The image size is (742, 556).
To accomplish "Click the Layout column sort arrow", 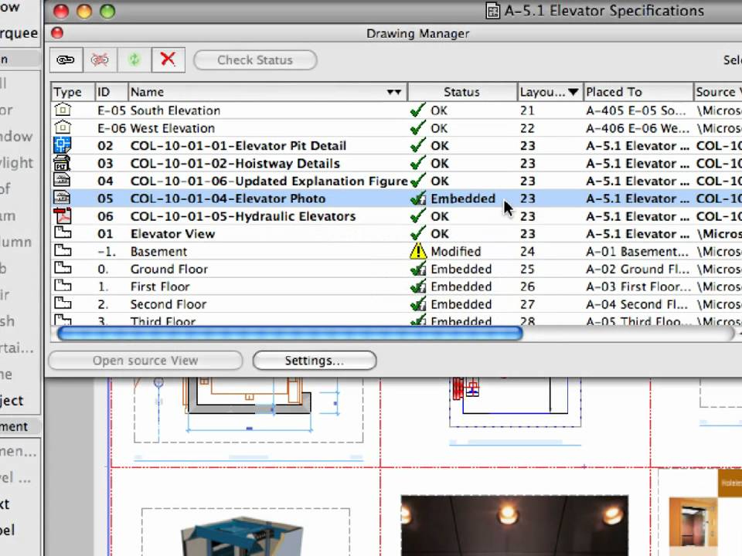I will tap(573, 92).
